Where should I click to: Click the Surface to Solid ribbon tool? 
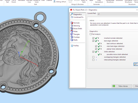pyautogui.click(x=37, y=1)
